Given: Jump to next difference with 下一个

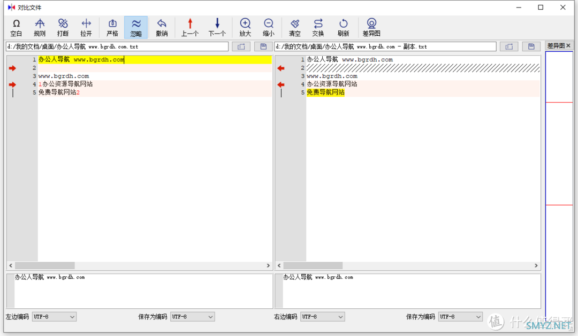Looking at the screenshot, I should [x=217, y=28].
